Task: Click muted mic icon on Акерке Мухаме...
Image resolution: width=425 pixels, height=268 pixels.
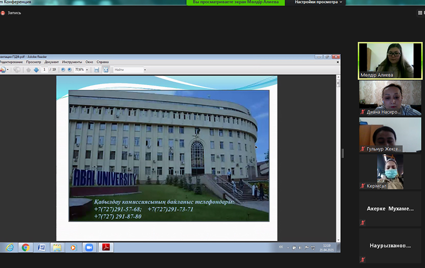Action: point(363,223)
